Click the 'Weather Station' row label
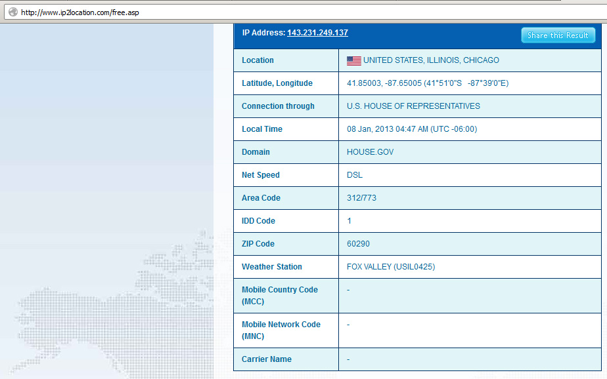This screenshot has width=607, height=379. click(x=272, y=267)
